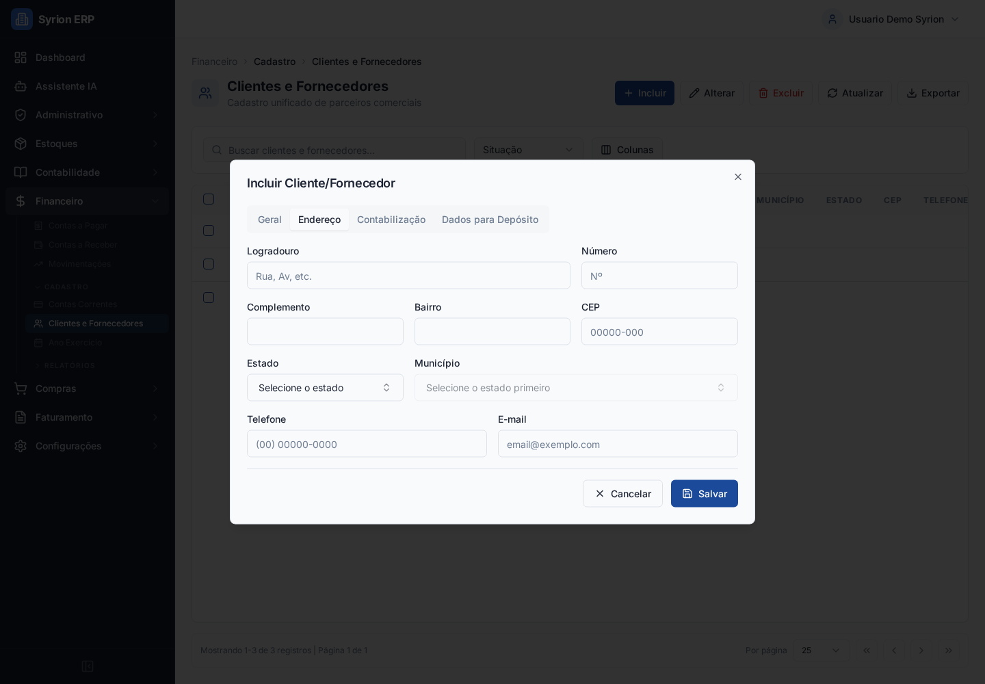The image size is (985, 684).
Task: Open the Situação filter dropdown
Action: click(x=528, y=150)
